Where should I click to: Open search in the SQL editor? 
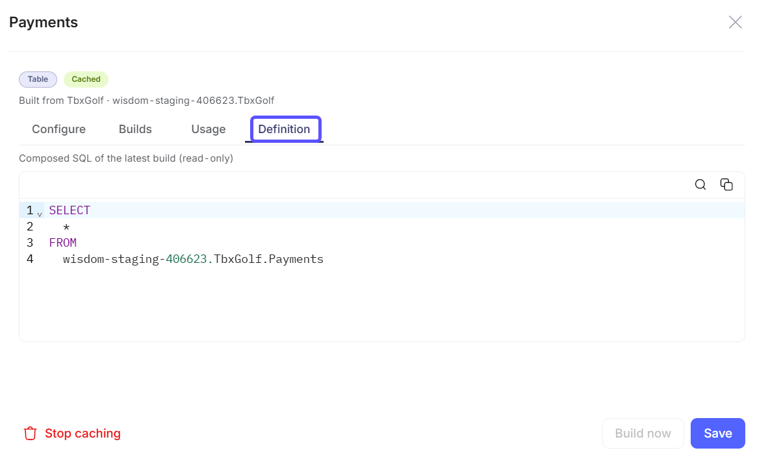pyautogui.click(x=700, y=184)
